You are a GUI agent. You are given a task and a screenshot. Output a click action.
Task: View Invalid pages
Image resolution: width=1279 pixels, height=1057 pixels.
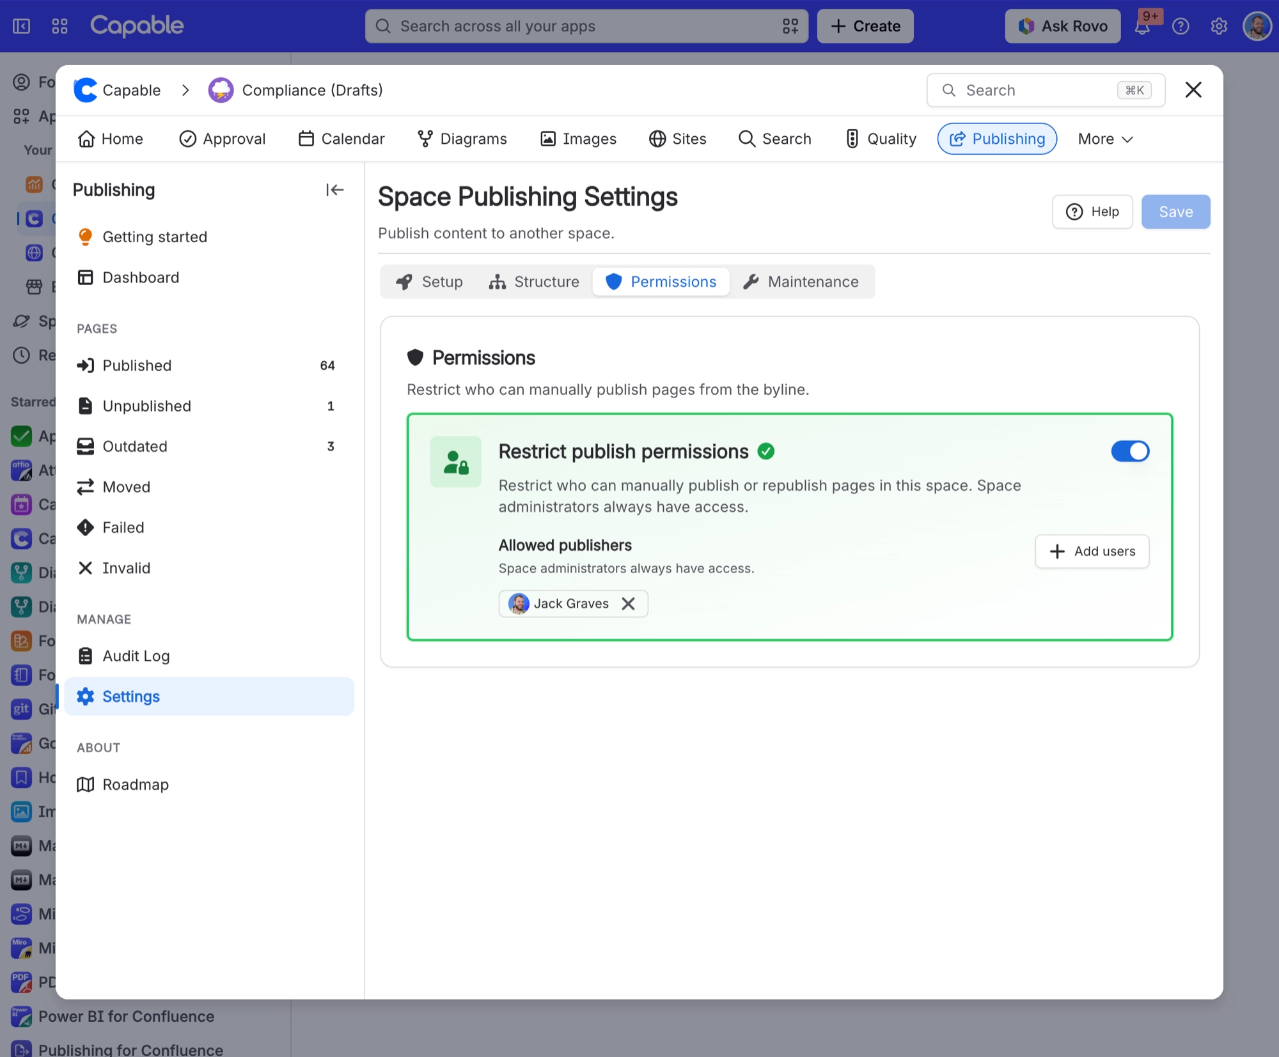click(208, 568)
